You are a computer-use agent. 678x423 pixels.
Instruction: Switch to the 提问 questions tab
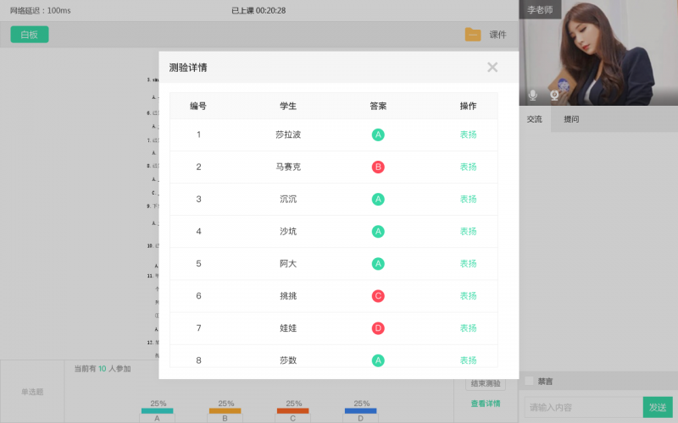571,119
